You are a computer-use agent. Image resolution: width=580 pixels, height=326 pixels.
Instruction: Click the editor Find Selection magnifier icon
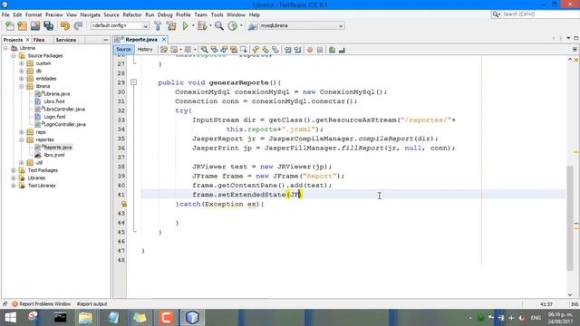click(x=204, y=50)
